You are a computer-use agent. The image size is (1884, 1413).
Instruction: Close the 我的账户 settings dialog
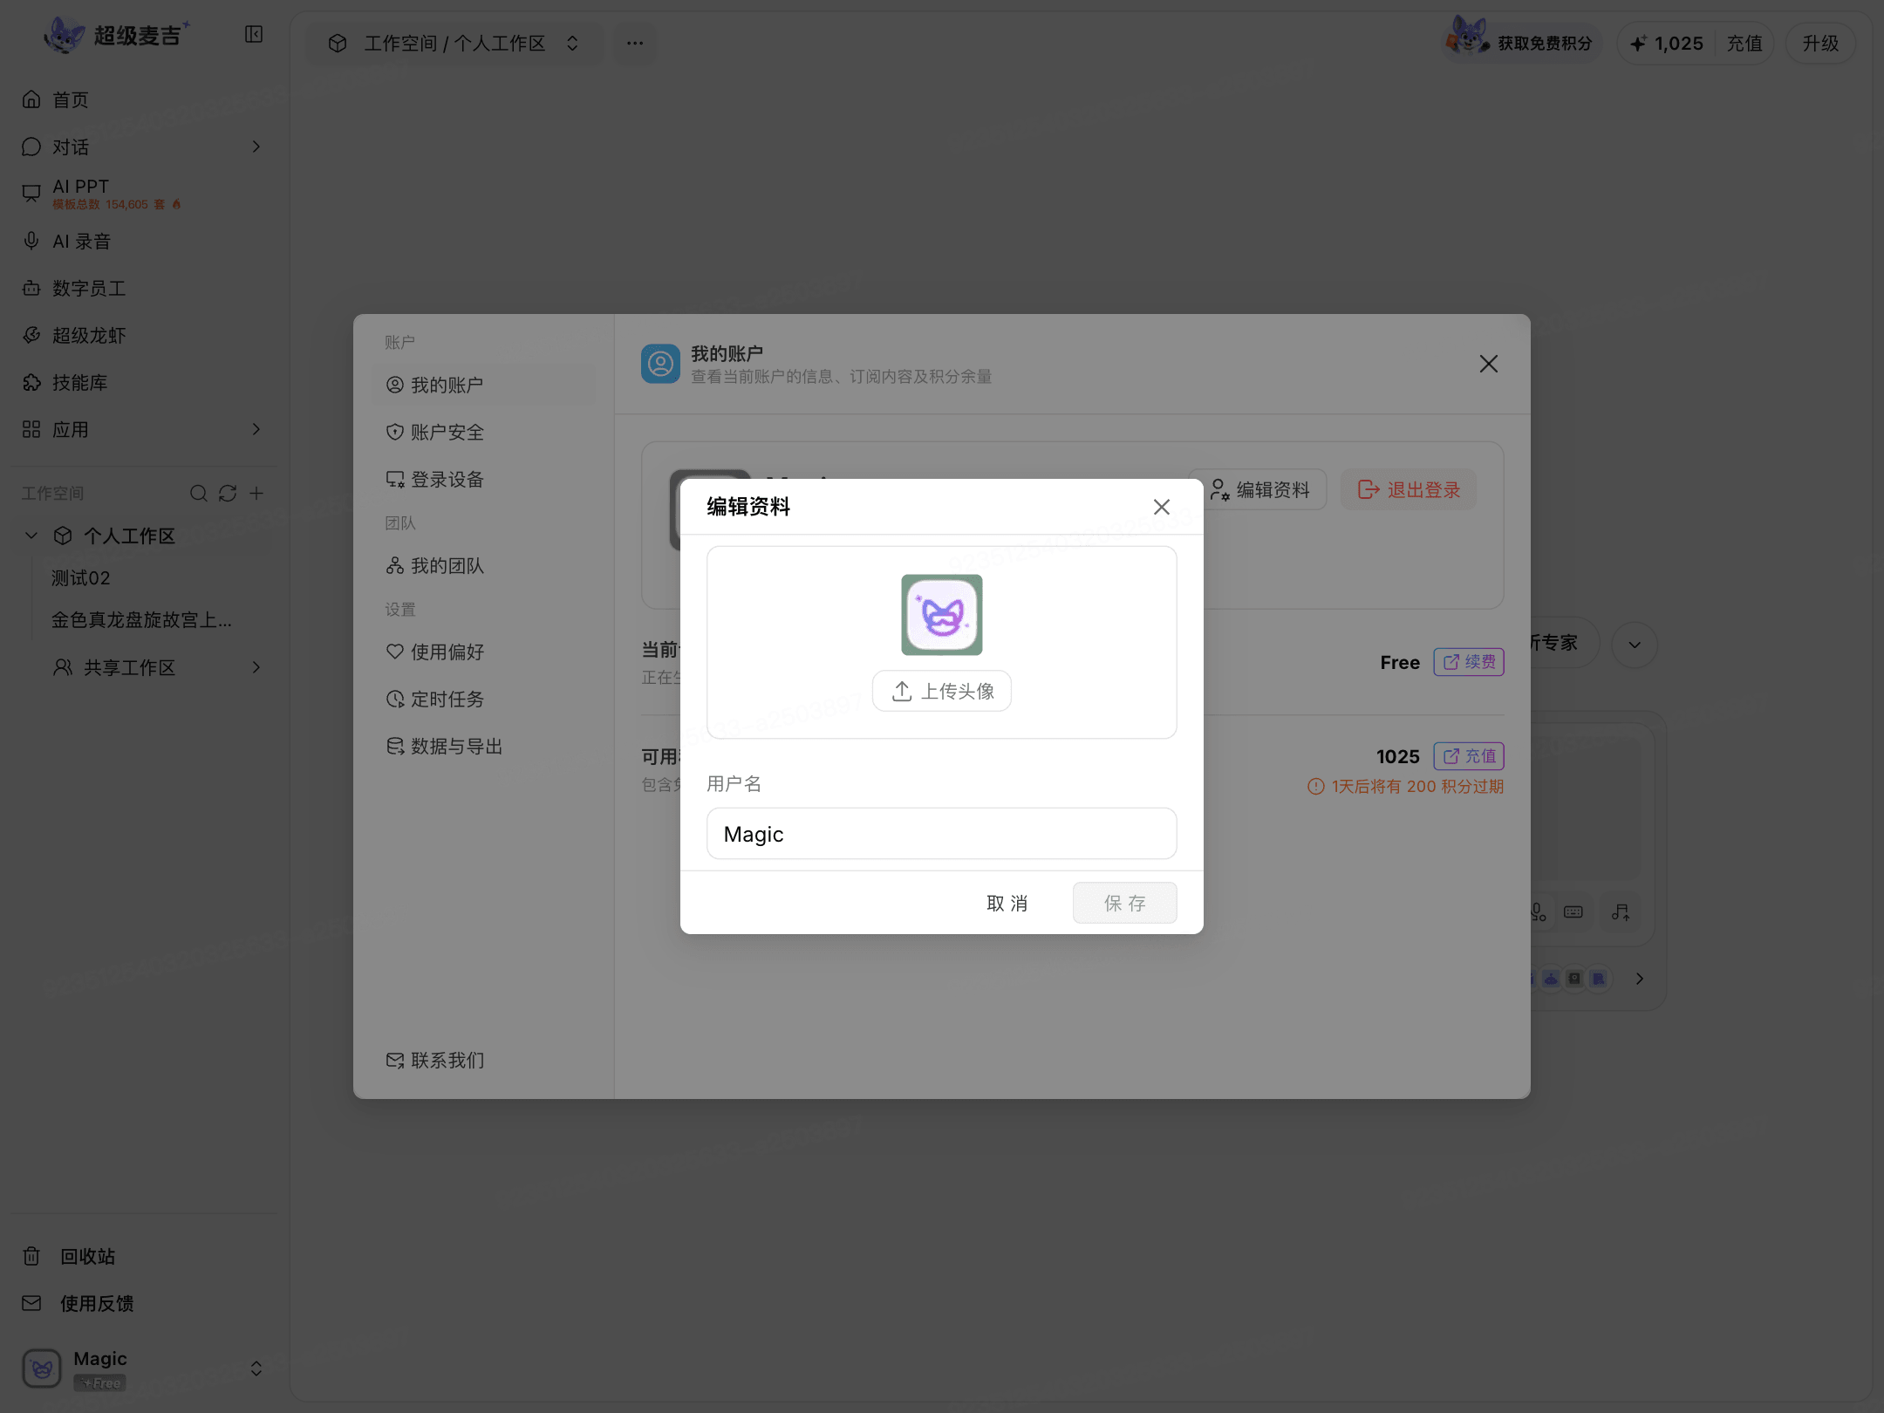tap(1489, 364)
